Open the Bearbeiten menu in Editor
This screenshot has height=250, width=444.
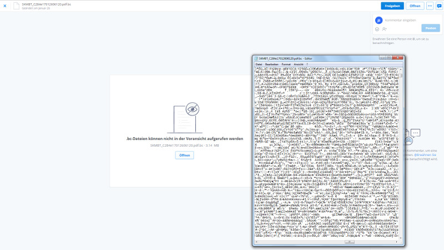pos(272,64)
